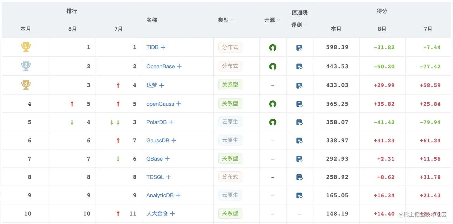Viewport: 453px width, 224px height.
Task: Open the 开源 column filter dropdown
Action: tap(278, 20)
